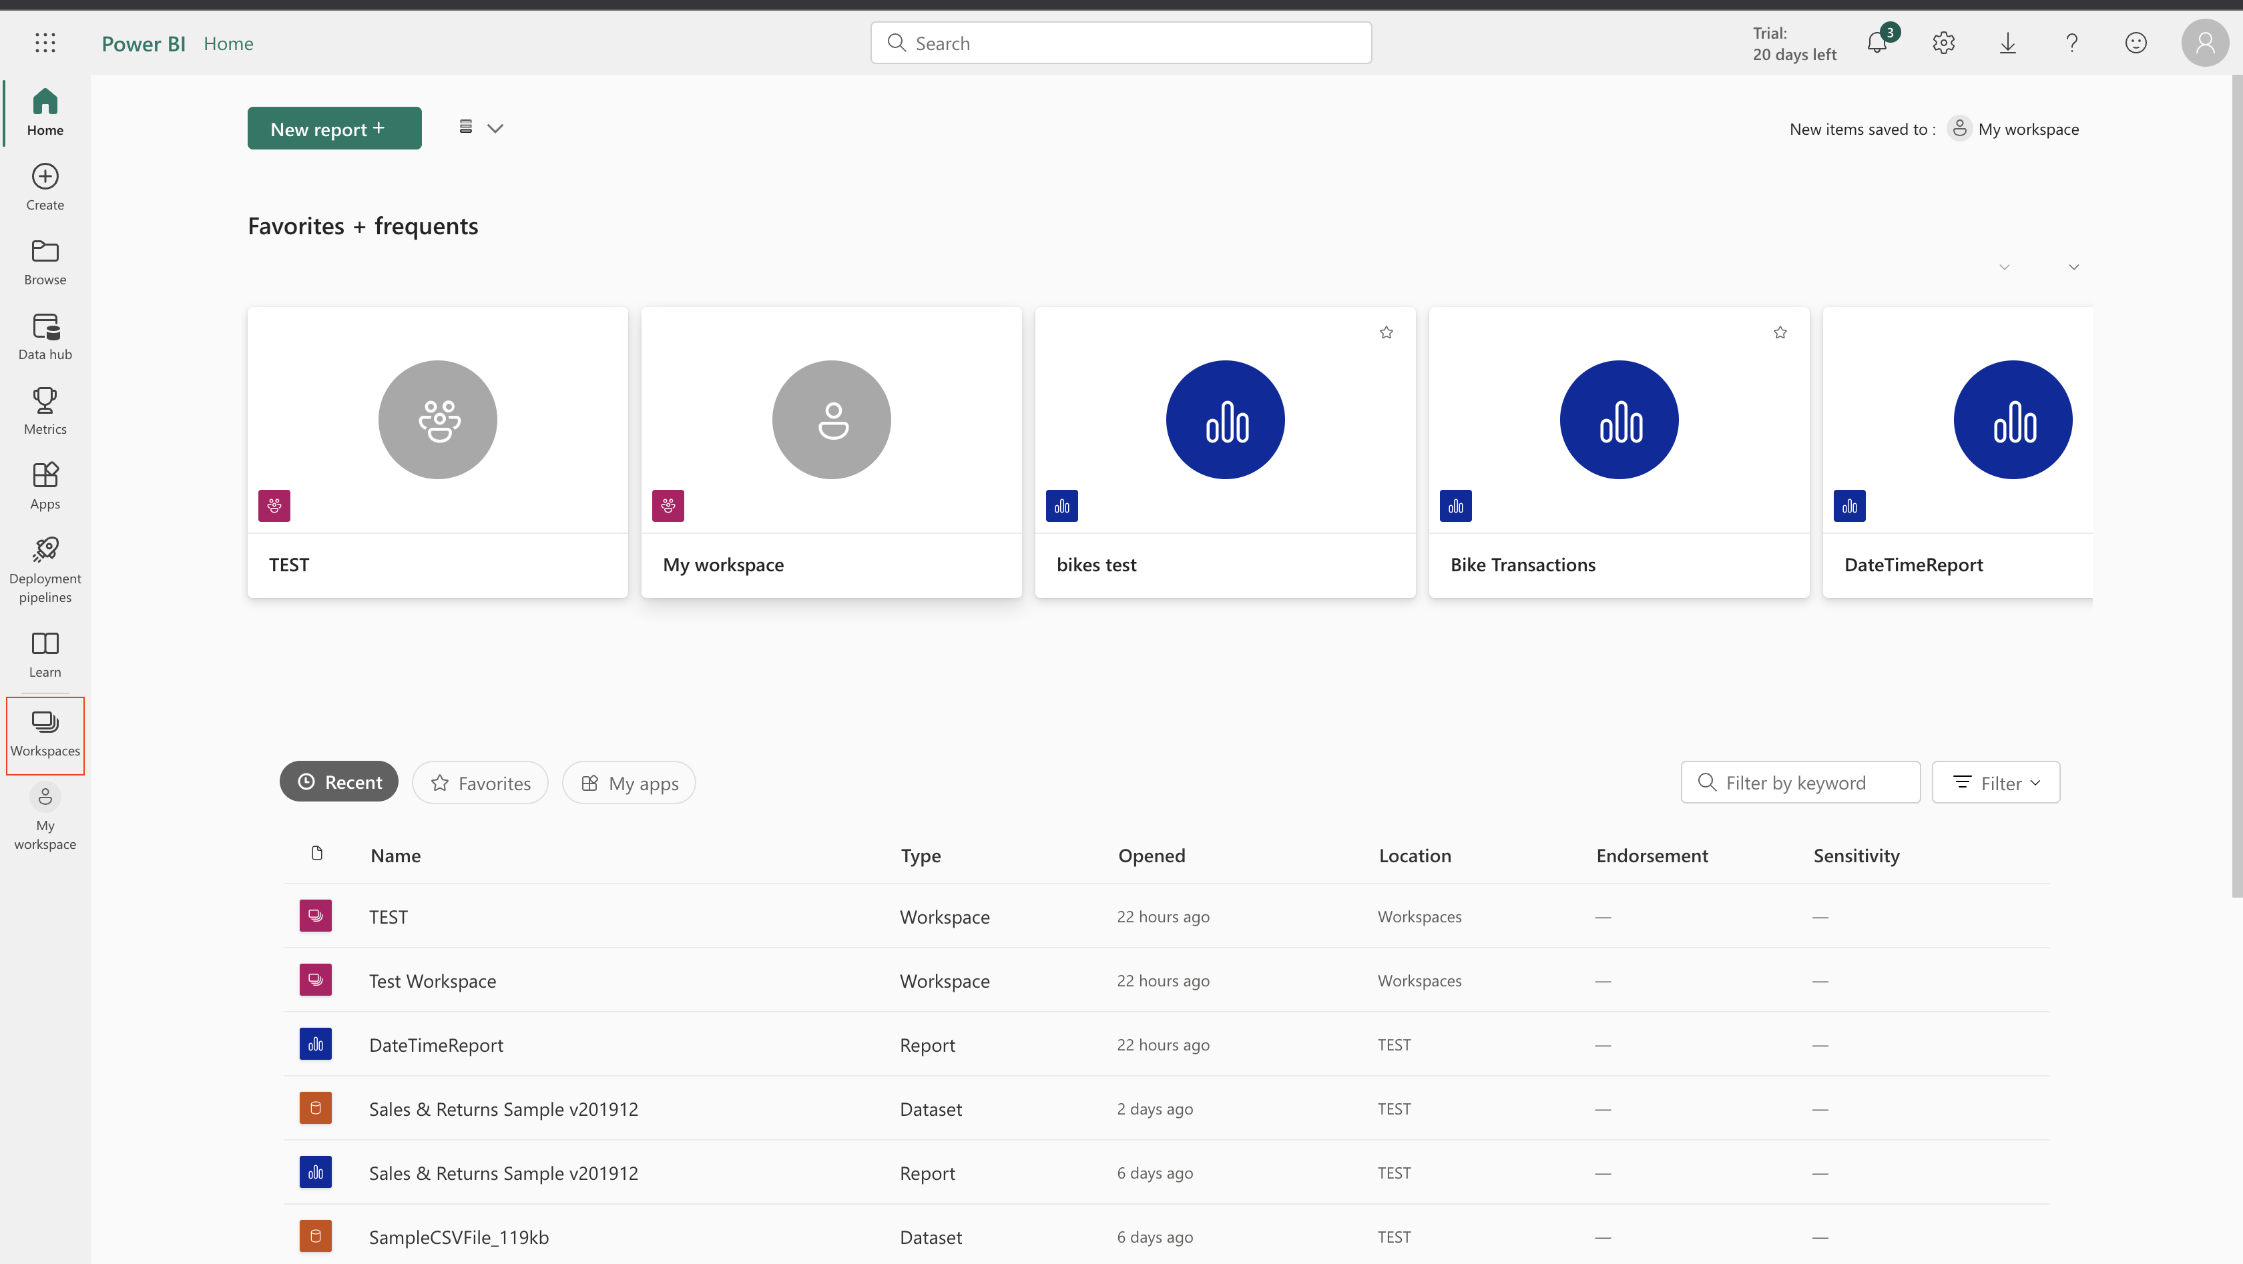
Task: Sort by the Location column header
Action: pos(1415,856)
